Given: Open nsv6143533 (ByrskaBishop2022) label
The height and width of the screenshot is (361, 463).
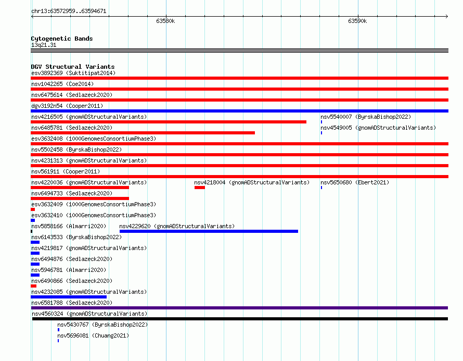Looking at the screenshot, I should [x=76, y=237].
